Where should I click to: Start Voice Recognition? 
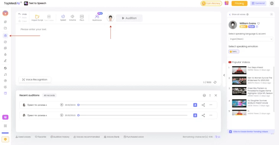pyautogui.click(x=35, y=80)
